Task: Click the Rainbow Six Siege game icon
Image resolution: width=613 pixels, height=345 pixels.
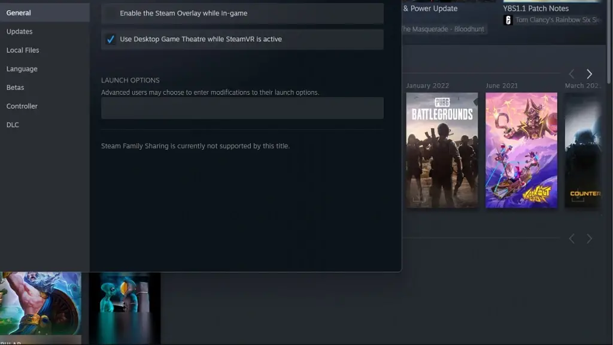Action: tap(508, 20)
